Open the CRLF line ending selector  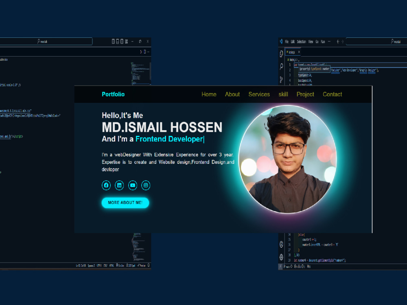point(105,266)
